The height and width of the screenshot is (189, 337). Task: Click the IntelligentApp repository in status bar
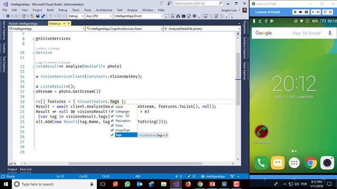pos(213,176)
